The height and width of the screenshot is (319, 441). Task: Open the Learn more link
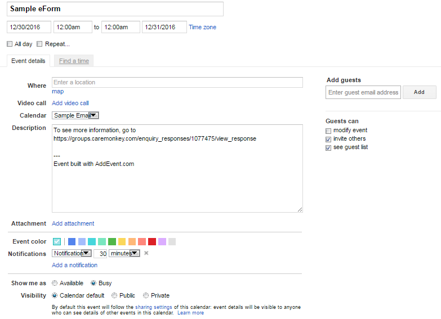click(191, 313)
